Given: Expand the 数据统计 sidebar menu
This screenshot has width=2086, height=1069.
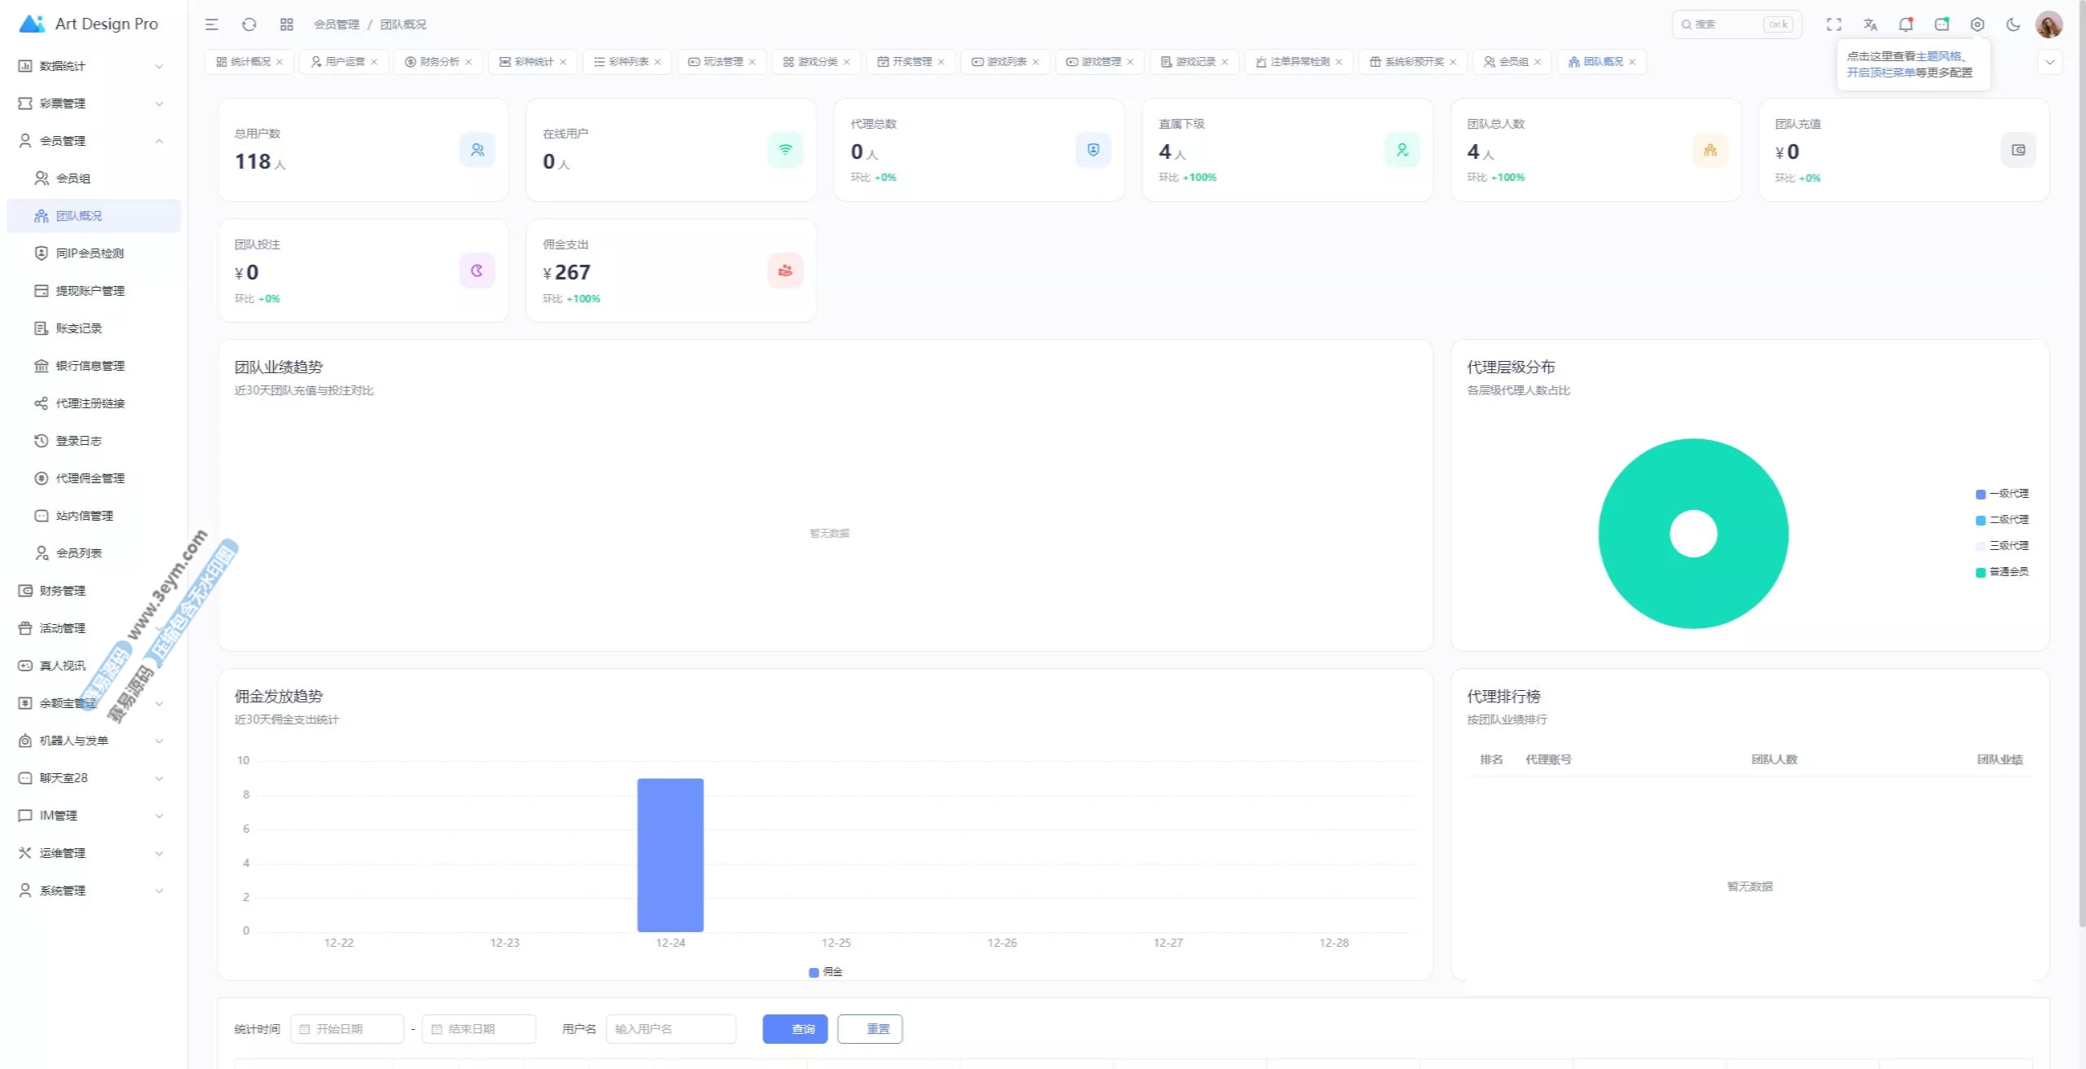Looking at the screenshot, I should click(90, 66).
